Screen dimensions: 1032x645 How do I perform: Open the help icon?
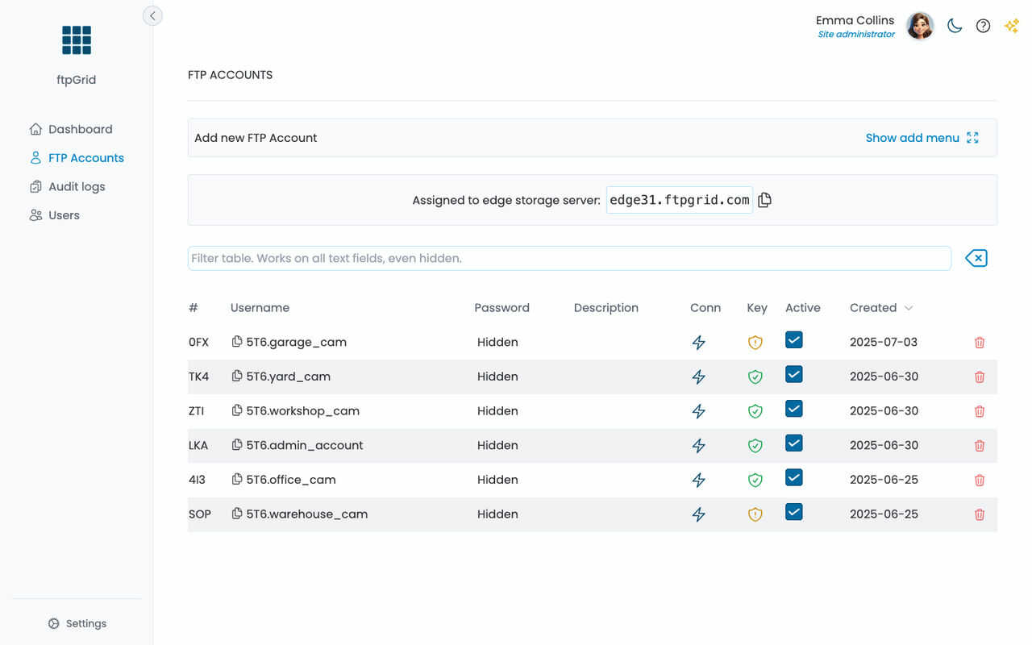[983, 26]
